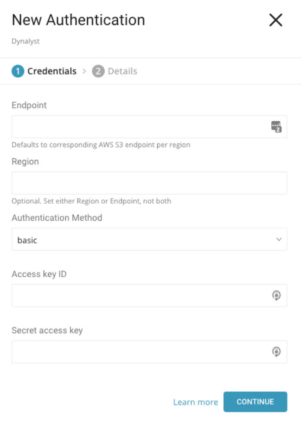
Task: Click the secret icon in Secret access key field
Action: [276, 352]
